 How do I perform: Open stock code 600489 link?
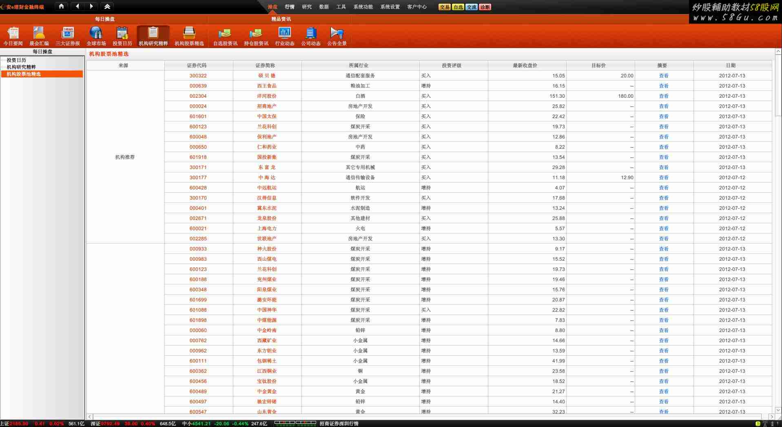point(198,392)
